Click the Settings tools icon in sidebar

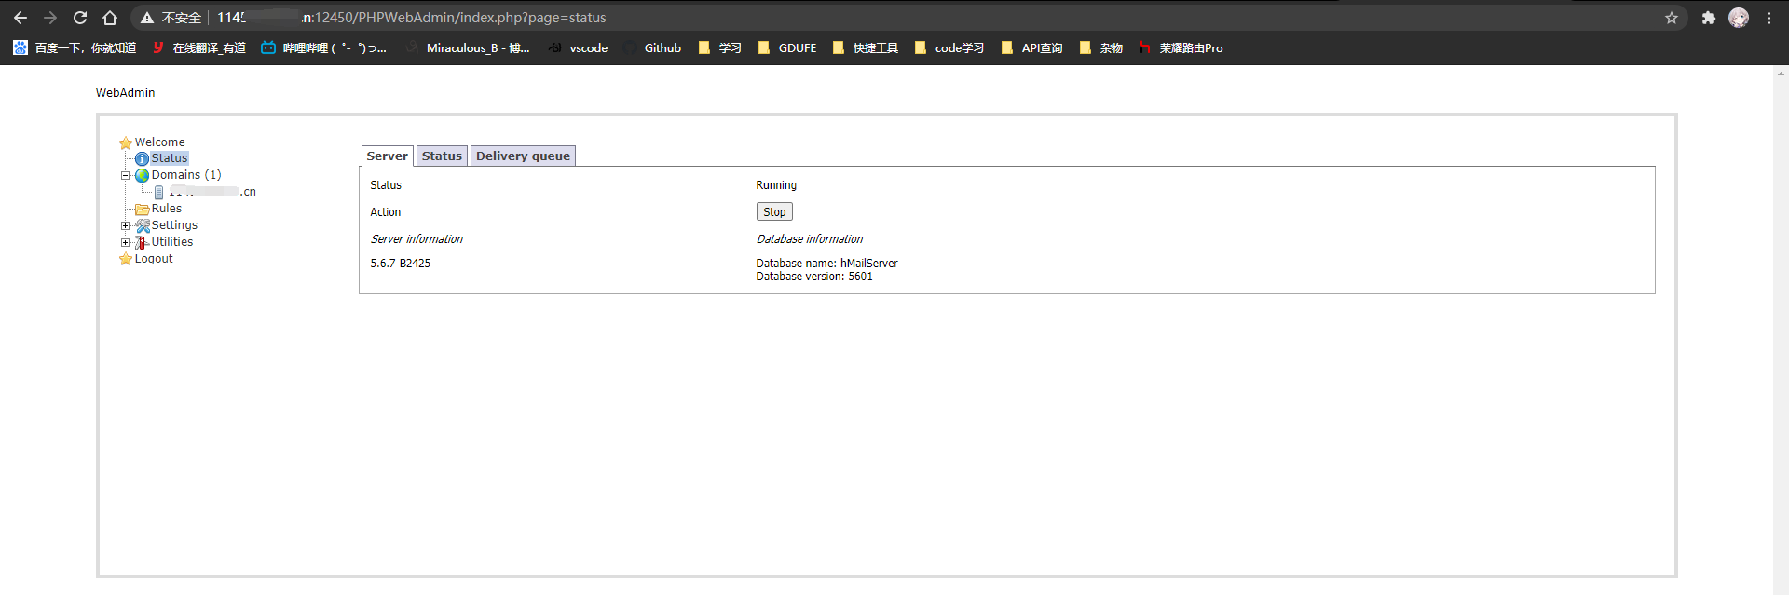143,225
